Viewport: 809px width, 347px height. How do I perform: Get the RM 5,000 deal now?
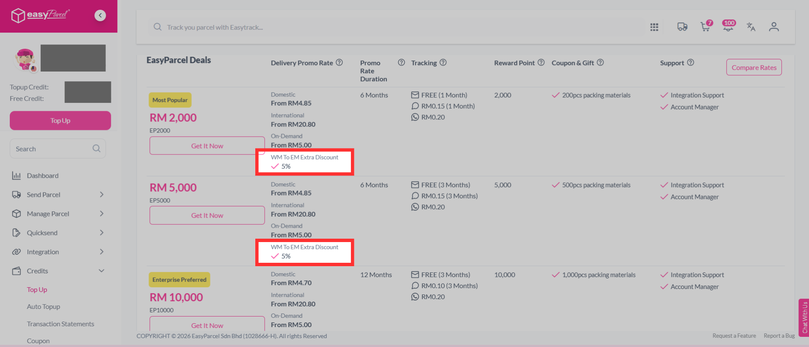[207, 215]
